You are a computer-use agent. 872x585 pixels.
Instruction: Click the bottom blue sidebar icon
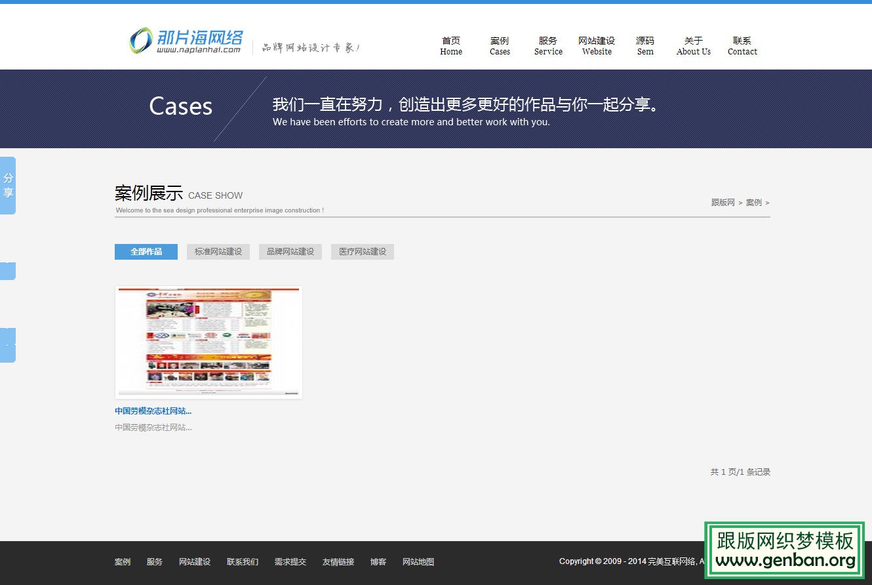pyautogui.click(x=7, y=344)
